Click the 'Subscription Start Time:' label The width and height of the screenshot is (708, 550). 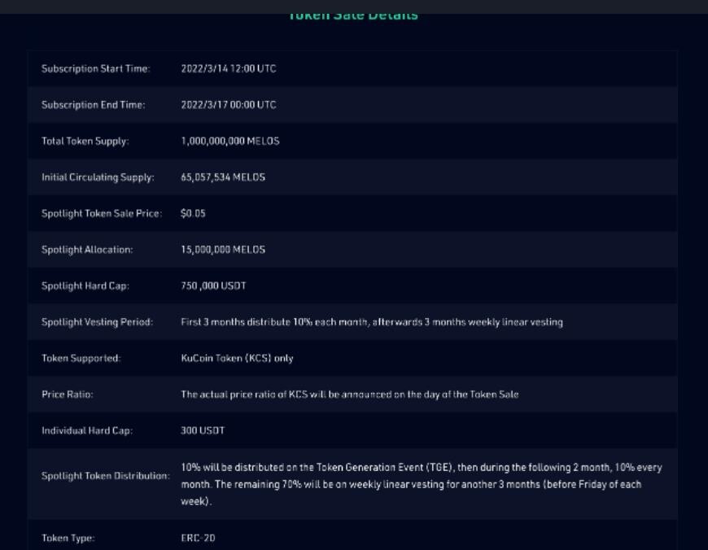point(96,68)
